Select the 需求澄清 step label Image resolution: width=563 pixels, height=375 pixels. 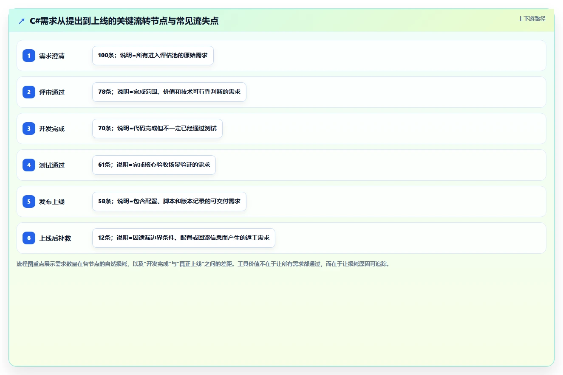52,56
